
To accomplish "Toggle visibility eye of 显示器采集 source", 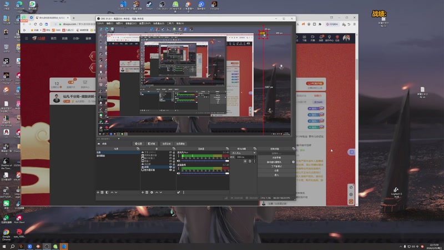I will 170,170.
